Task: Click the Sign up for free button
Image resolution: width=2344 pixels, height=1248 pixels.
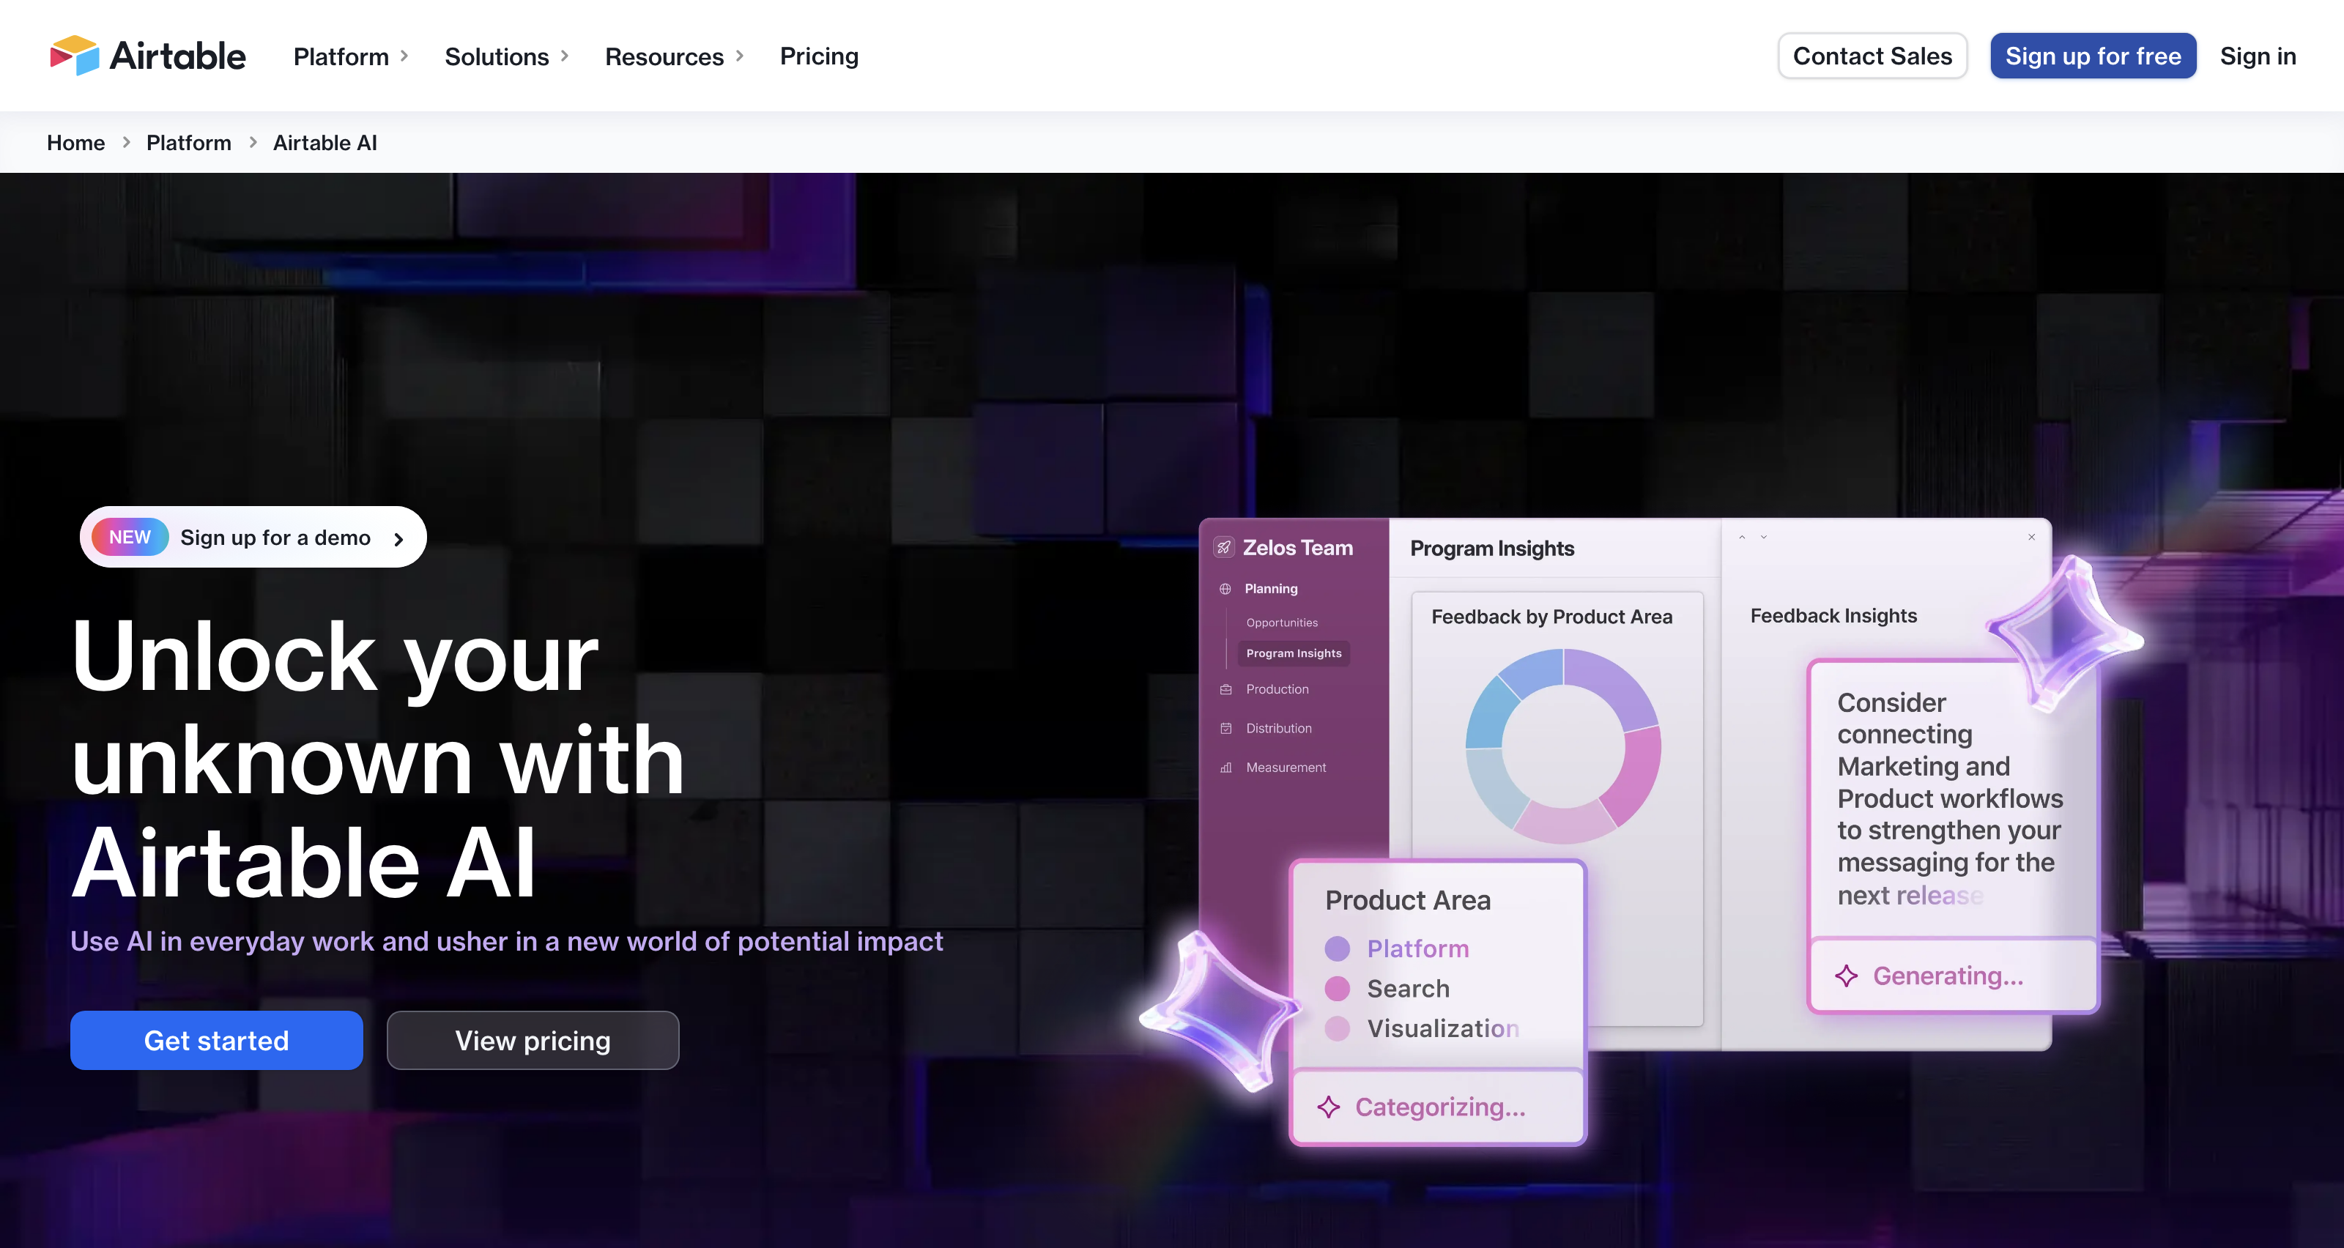Action: pos(2093,56)
